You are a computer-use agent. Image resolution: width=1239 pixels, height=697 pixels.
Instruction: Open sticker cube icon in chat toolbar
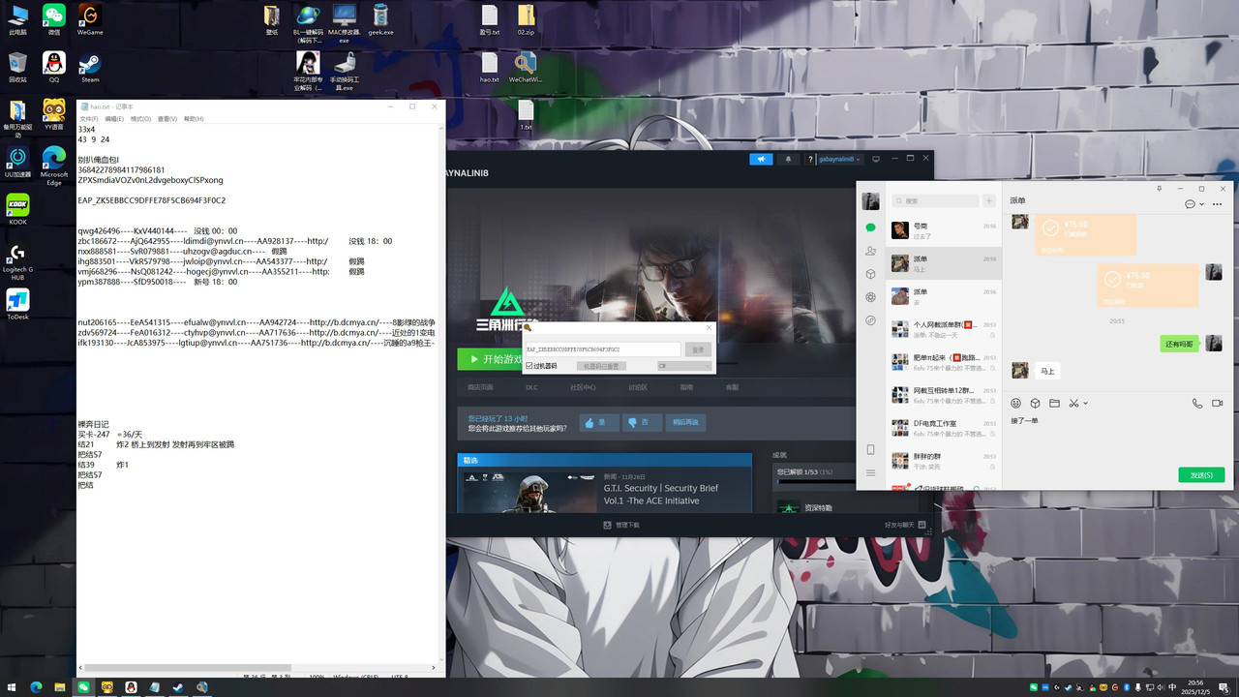[1035, 403]
